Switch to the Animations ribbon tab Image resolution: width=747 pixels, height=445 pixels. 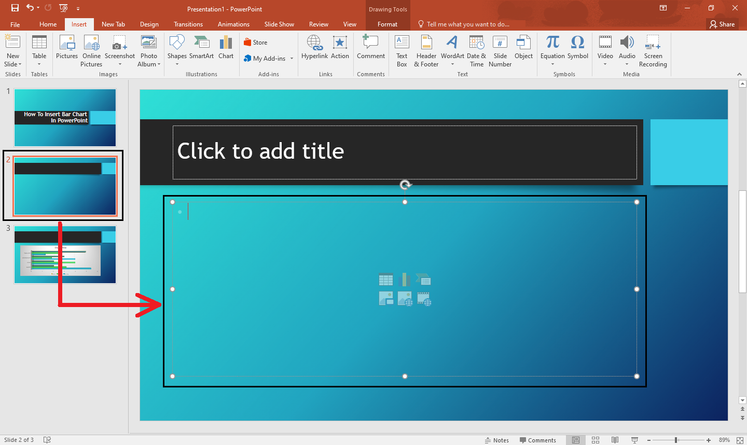click(233, 24)
